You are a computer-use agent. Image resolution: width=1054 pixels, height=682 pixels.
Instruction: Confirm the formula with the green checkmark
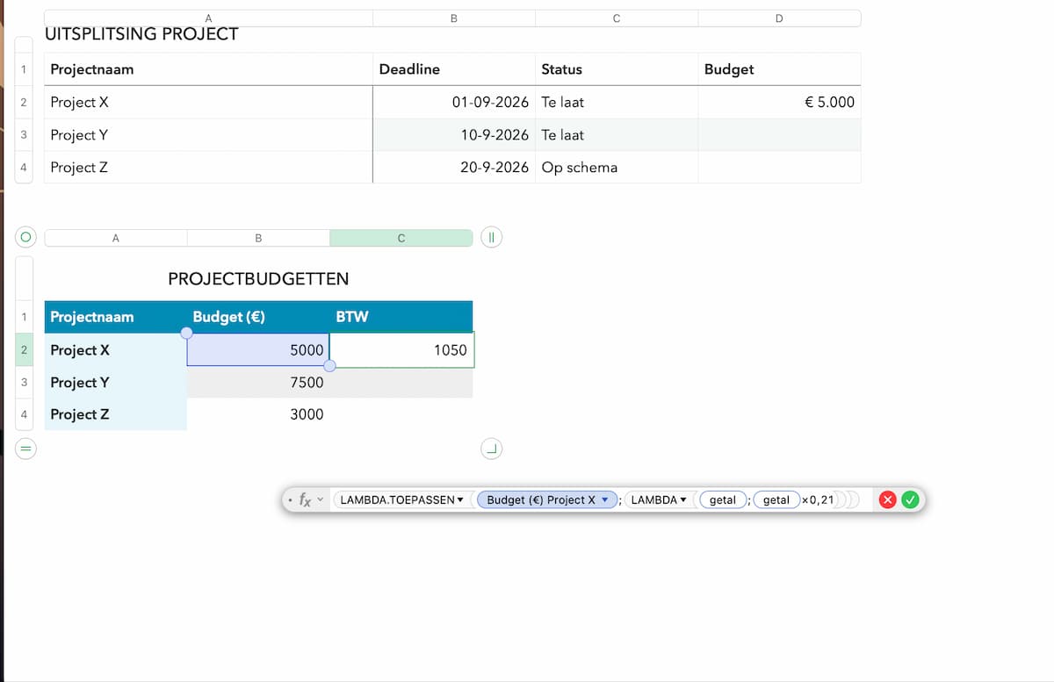click(x=910, y=500)
